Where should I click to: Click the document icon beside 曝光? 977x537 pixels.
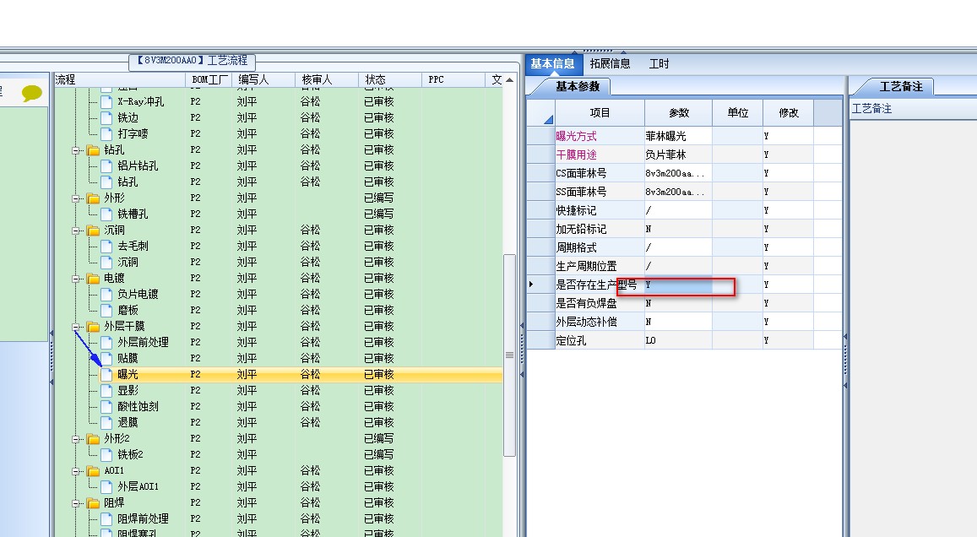tap(106, 374)
